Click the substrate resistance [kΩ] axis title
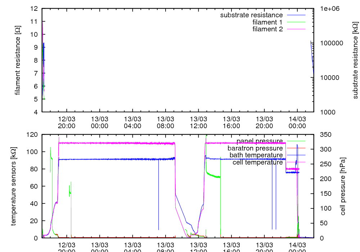This screenshot has width=360, height=252. click(x=355, y=60)
